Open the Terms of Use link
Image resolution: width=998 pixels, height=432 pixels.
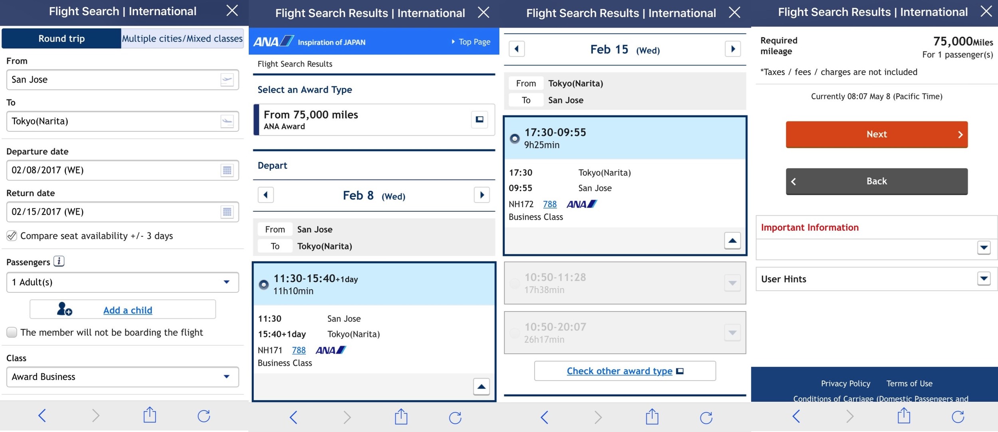point(909,383)
